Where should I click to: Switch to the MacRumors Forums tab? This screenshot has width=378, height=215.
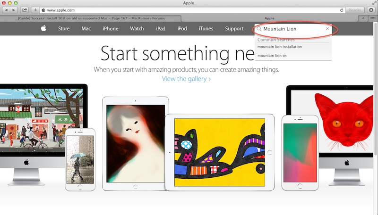(91, 18)
